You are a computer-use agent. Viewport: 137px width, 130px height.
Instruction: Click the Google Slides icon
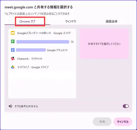[x=13, y=33]
